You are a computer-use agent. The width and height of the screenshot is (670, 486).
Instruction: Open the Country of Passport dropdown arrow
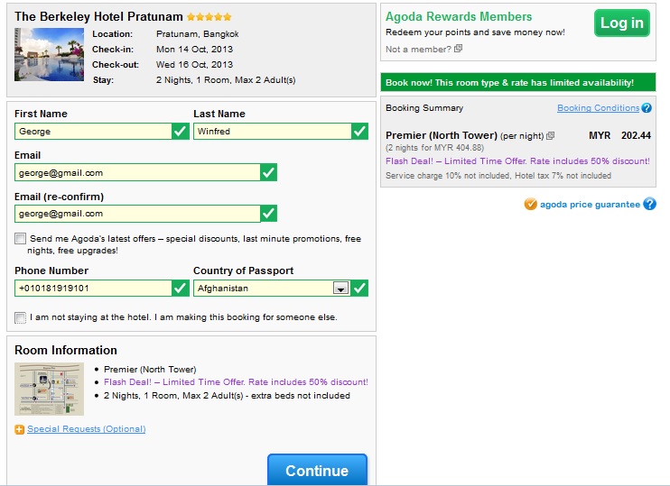(x=340, y=289)
